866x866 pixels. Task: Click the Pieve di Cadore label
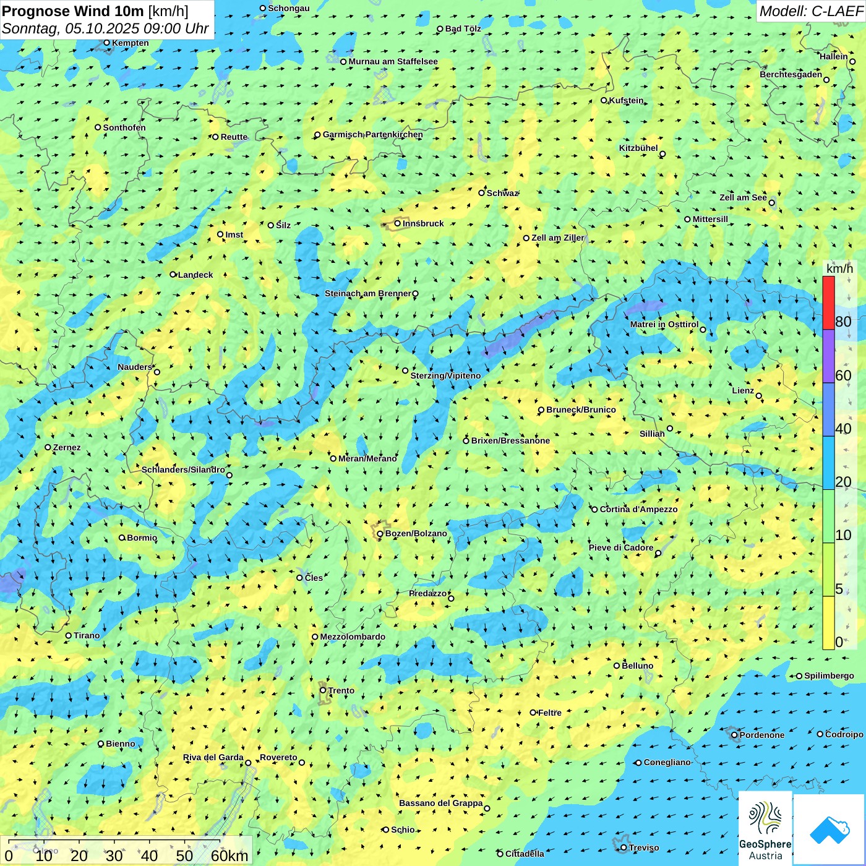(621, 547)
